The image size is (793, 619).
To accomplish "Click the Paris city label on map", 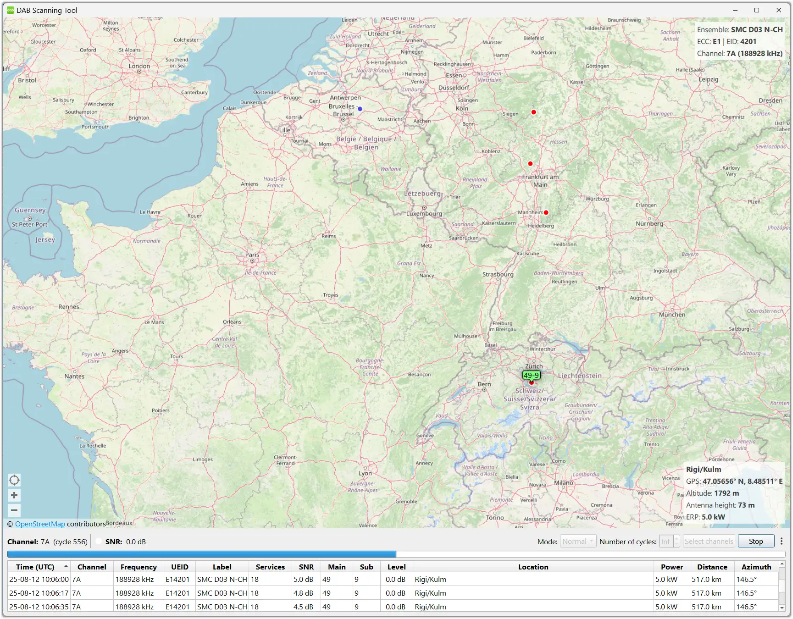I will (252, 254).
